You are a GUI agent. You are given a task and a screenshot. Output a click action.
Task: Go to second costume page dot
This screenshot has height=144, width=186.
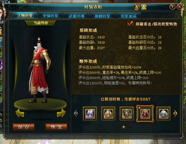pyautogui.click(x=130, y=127)
